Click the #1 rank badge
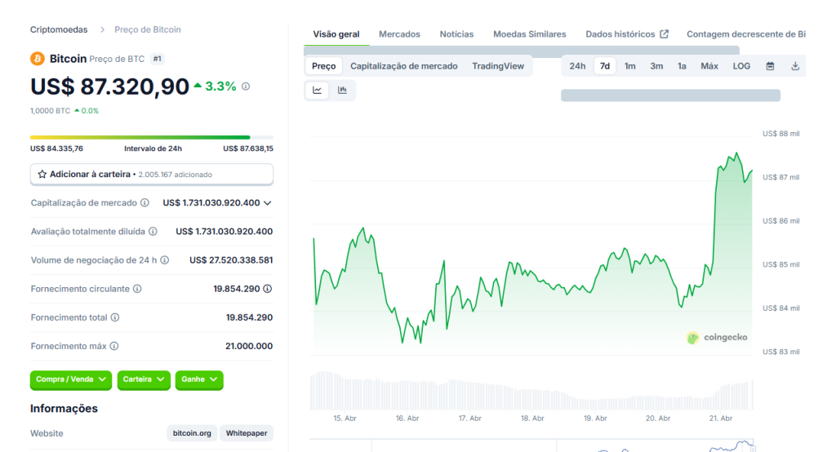This screenshot has width=836, height=452. (x=158, y=59)
